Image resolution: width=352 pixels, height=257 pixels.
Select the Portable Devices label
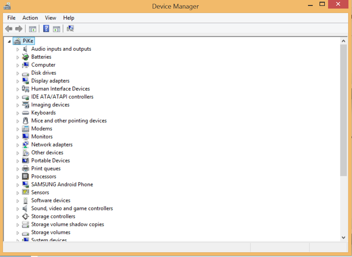coord(50,161)
